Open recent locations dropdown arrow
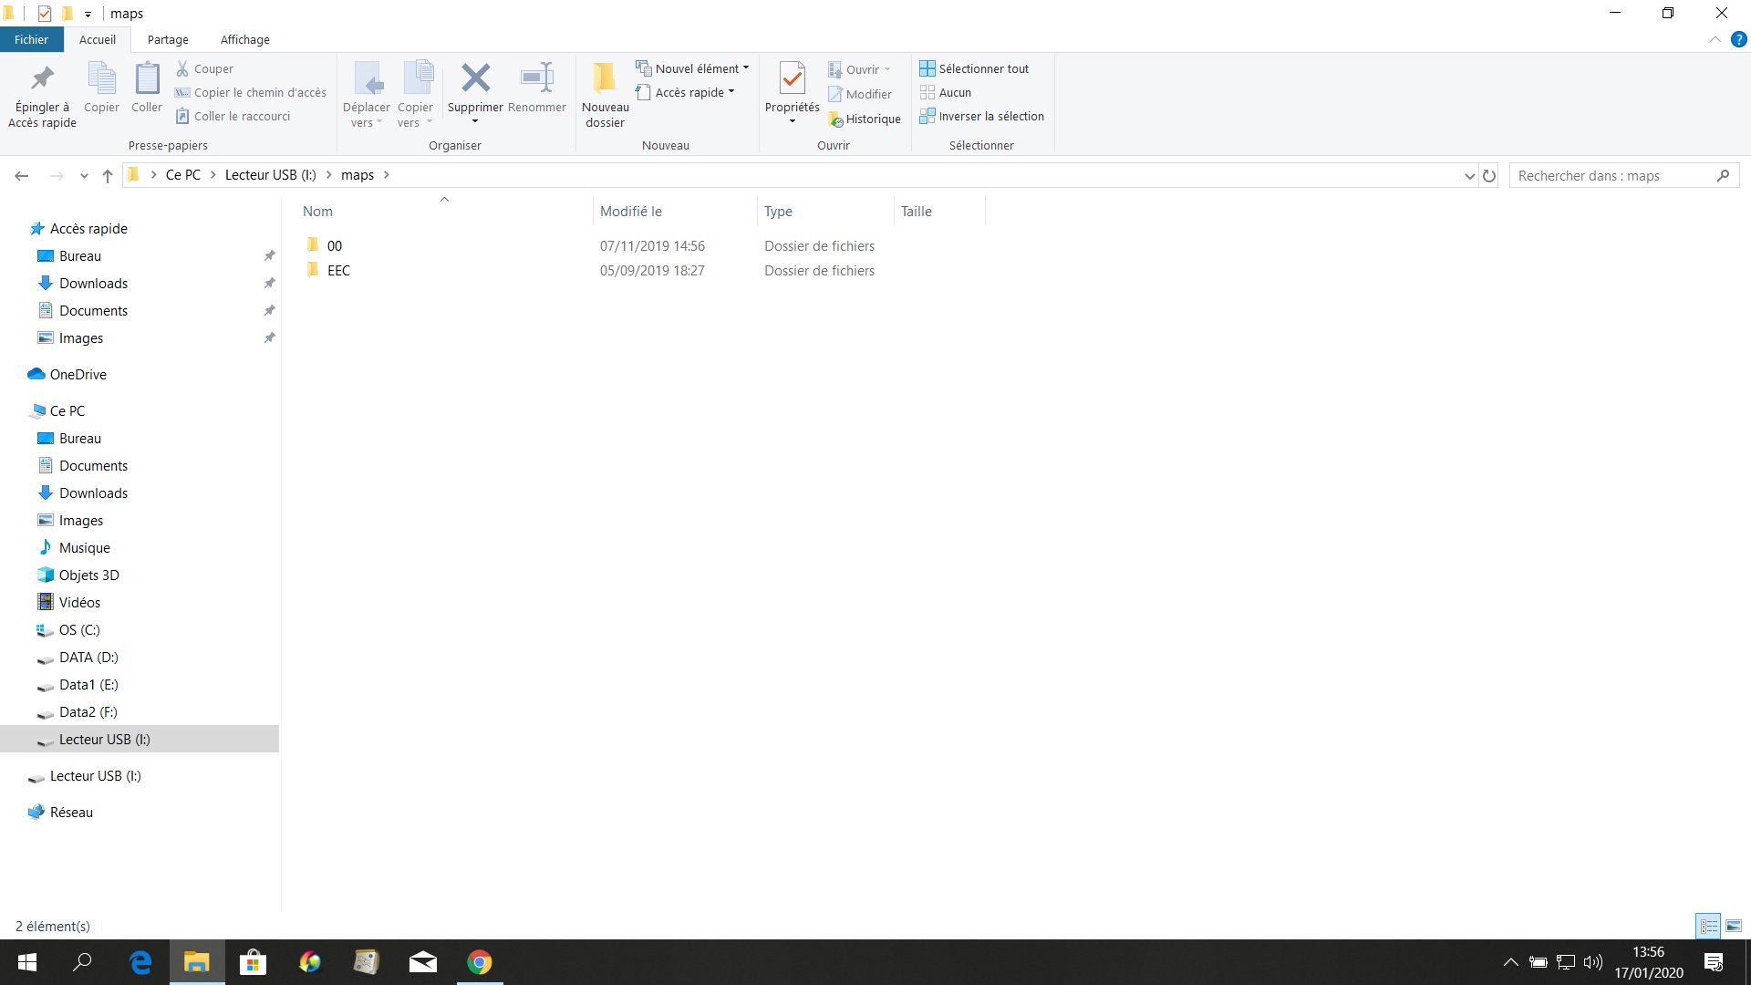1751x985 pixels. click(84, 175)
